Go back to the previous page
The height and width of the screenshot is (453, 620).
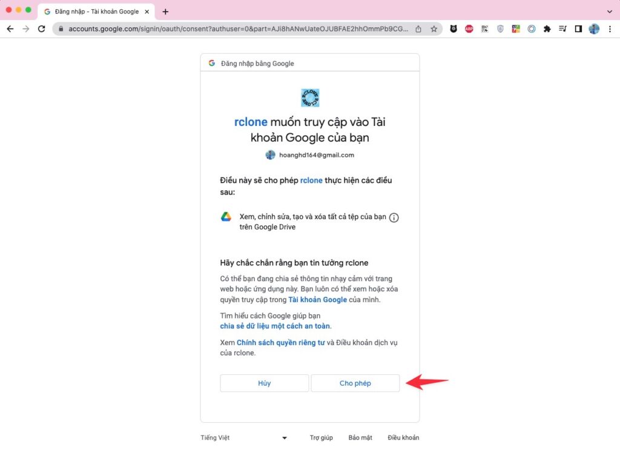(x=10, y=29)
